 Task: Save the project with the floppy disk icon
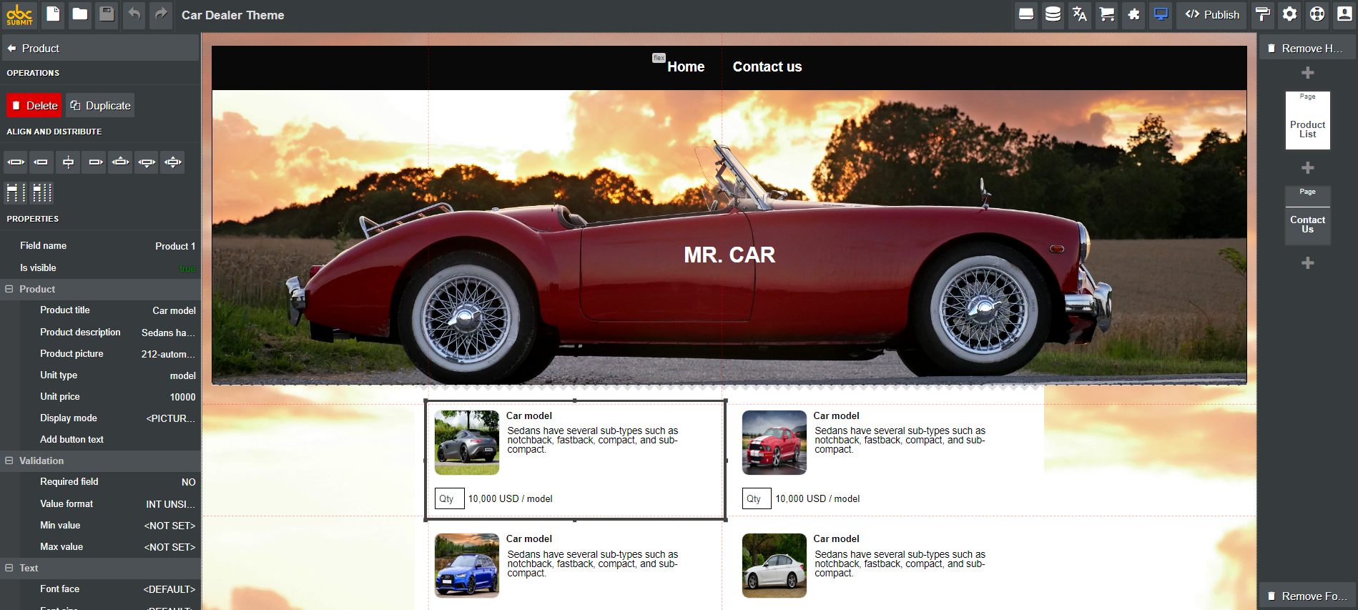(107, 14)
